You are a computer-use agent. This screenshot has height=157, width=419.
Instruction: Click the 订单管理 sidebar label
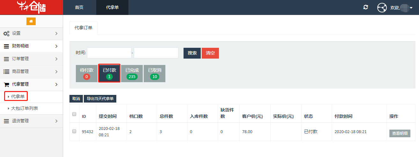[x=20, y=59]
